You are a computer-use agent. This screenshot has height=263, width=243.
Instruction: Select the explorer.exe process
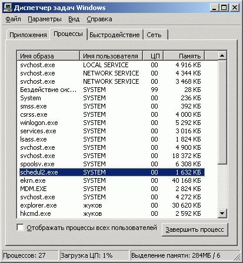coord(112,205)
